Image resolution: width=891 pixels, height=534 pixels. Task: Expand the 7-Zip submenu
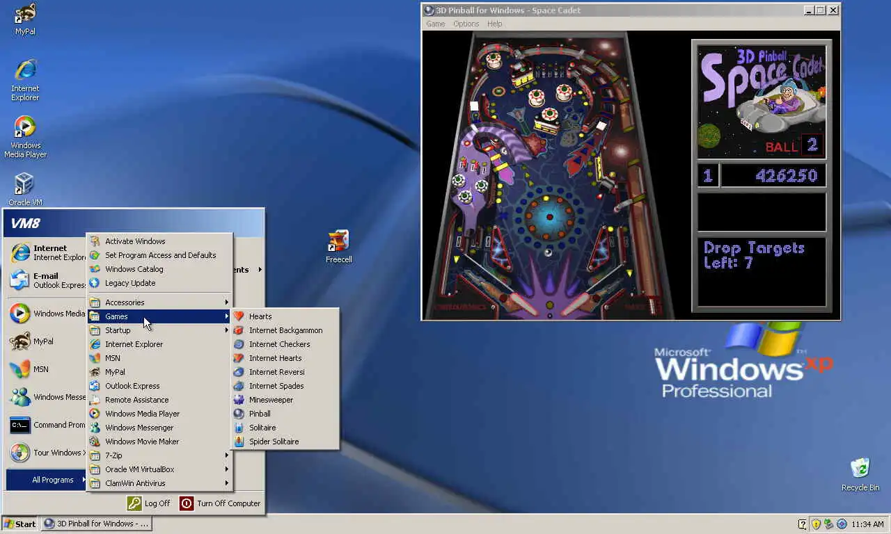(159, 455)
